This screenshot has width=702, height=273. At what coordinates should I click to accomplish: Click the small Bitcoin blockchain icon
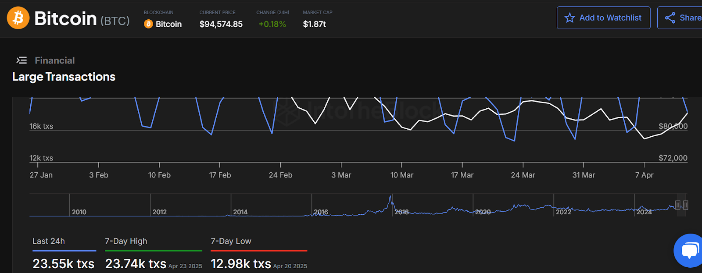(148, 24)
